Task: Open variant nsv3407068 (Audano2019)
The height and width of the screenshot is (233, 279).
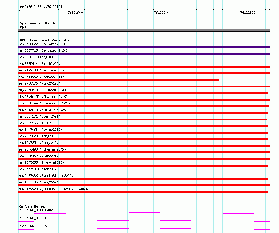Action: pyautogui.click(x=40, y=130)
